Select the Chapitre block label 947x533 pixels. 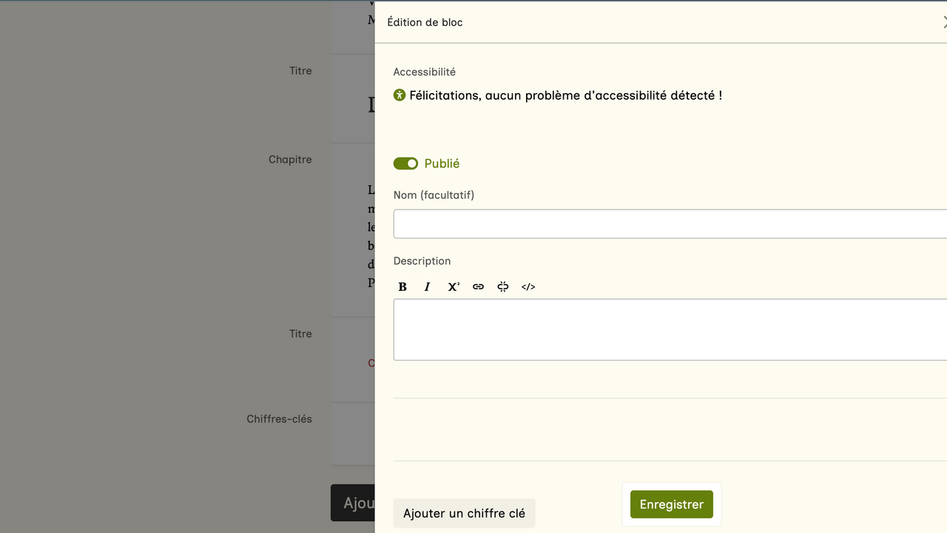[290, 159]
